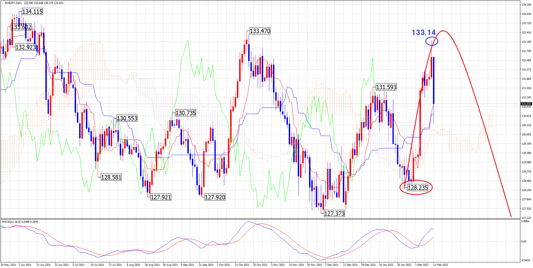Select the red-circled 128.235 label

[x=417, y=188]
